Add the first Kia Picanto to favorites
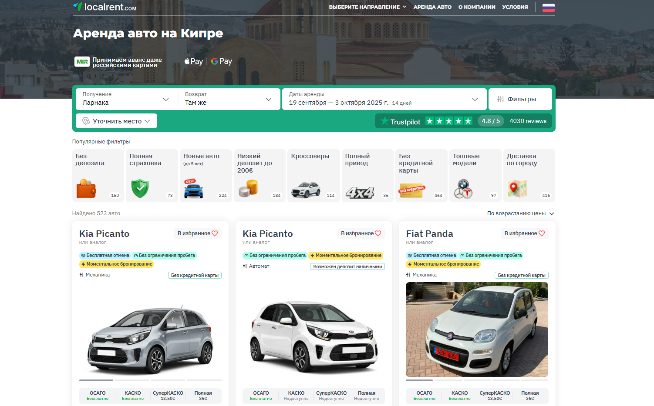 tap(198, 233)
